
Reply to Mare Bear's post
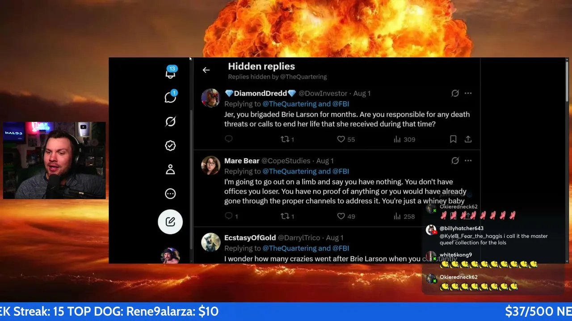pos(231,216)
